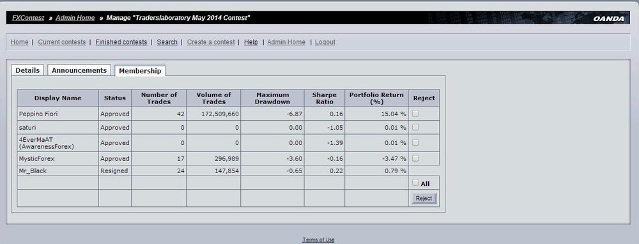Click the -1.39 Sharpe ratio value

[x=335, y=143]
